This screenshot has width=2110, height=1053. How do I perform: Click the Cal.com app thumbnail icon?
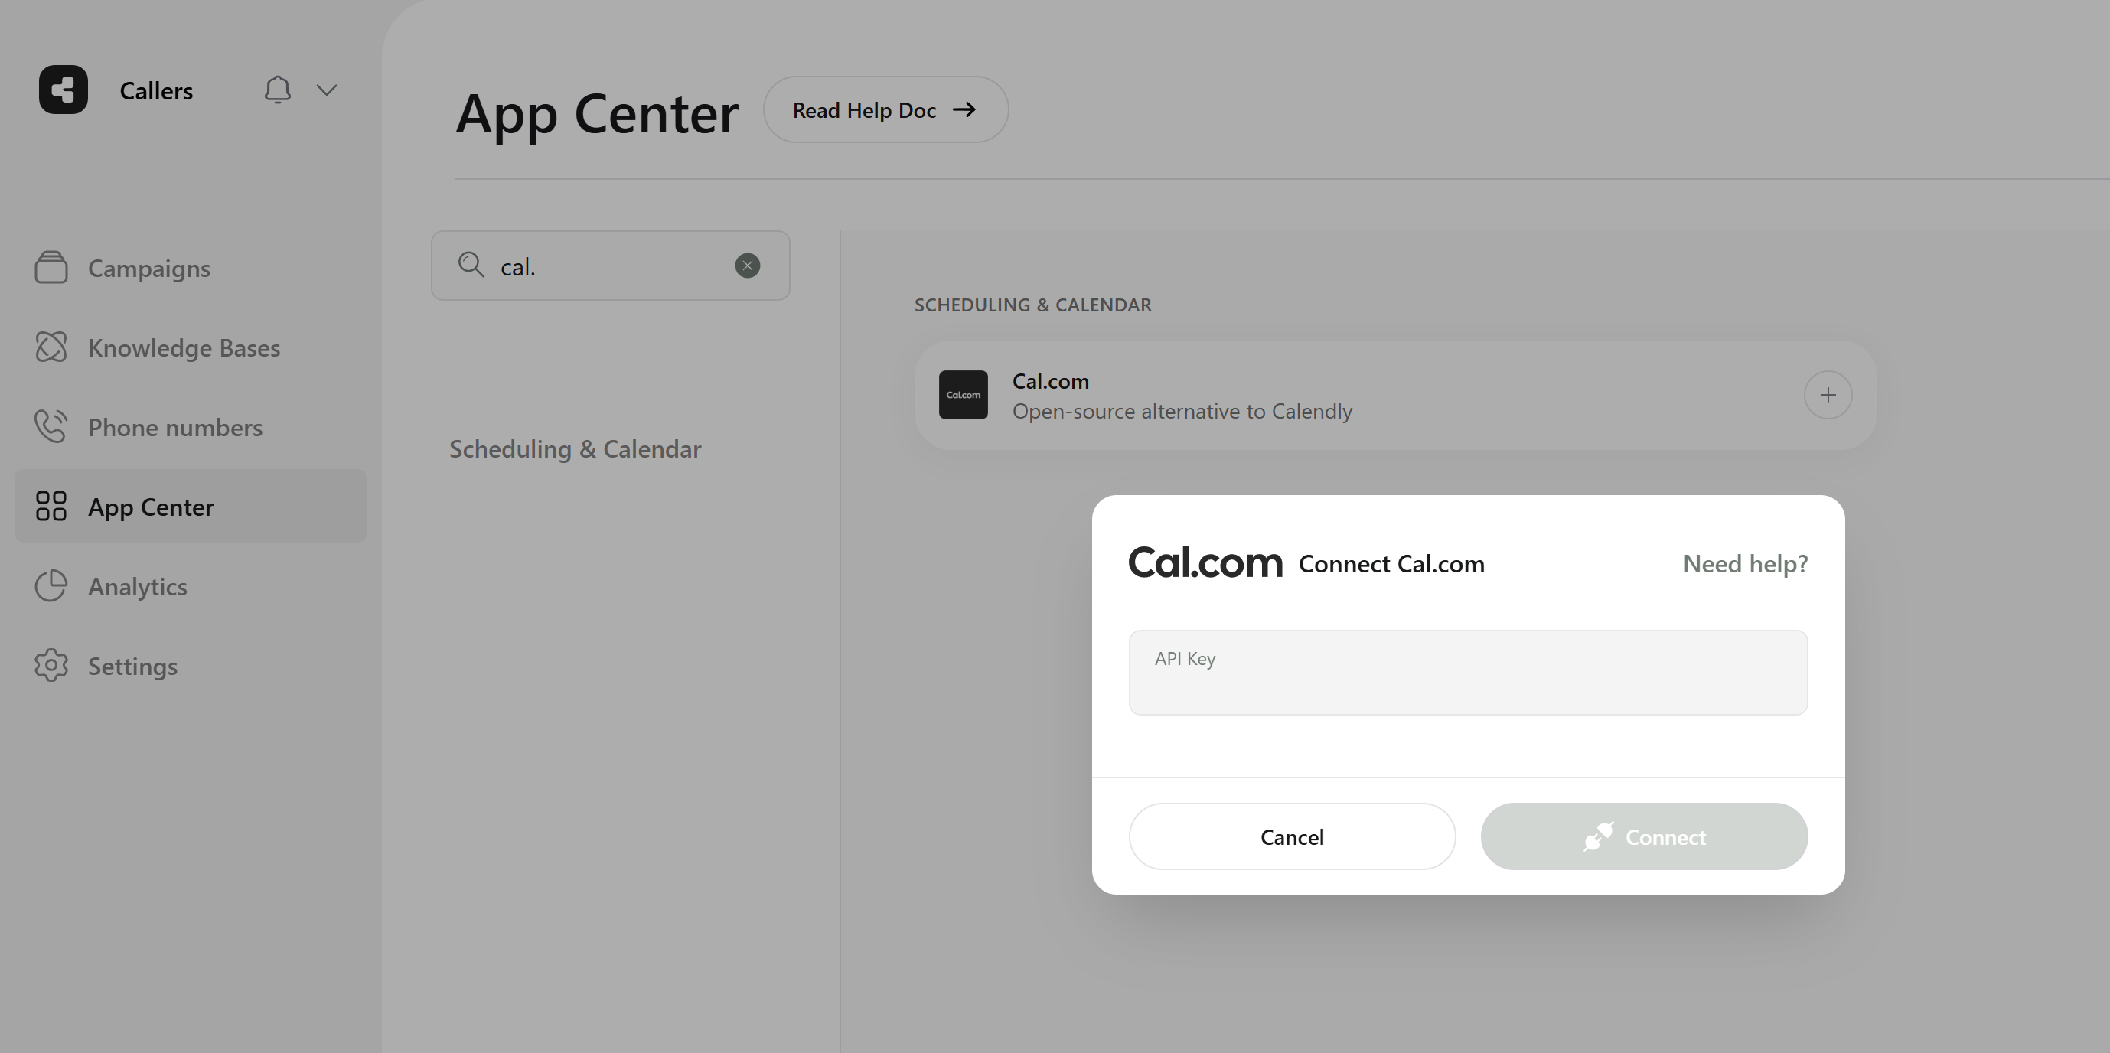coord(964,395)
